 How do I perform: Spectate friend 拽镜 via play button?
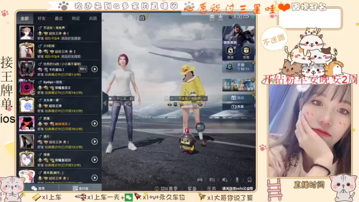point(95,160)
